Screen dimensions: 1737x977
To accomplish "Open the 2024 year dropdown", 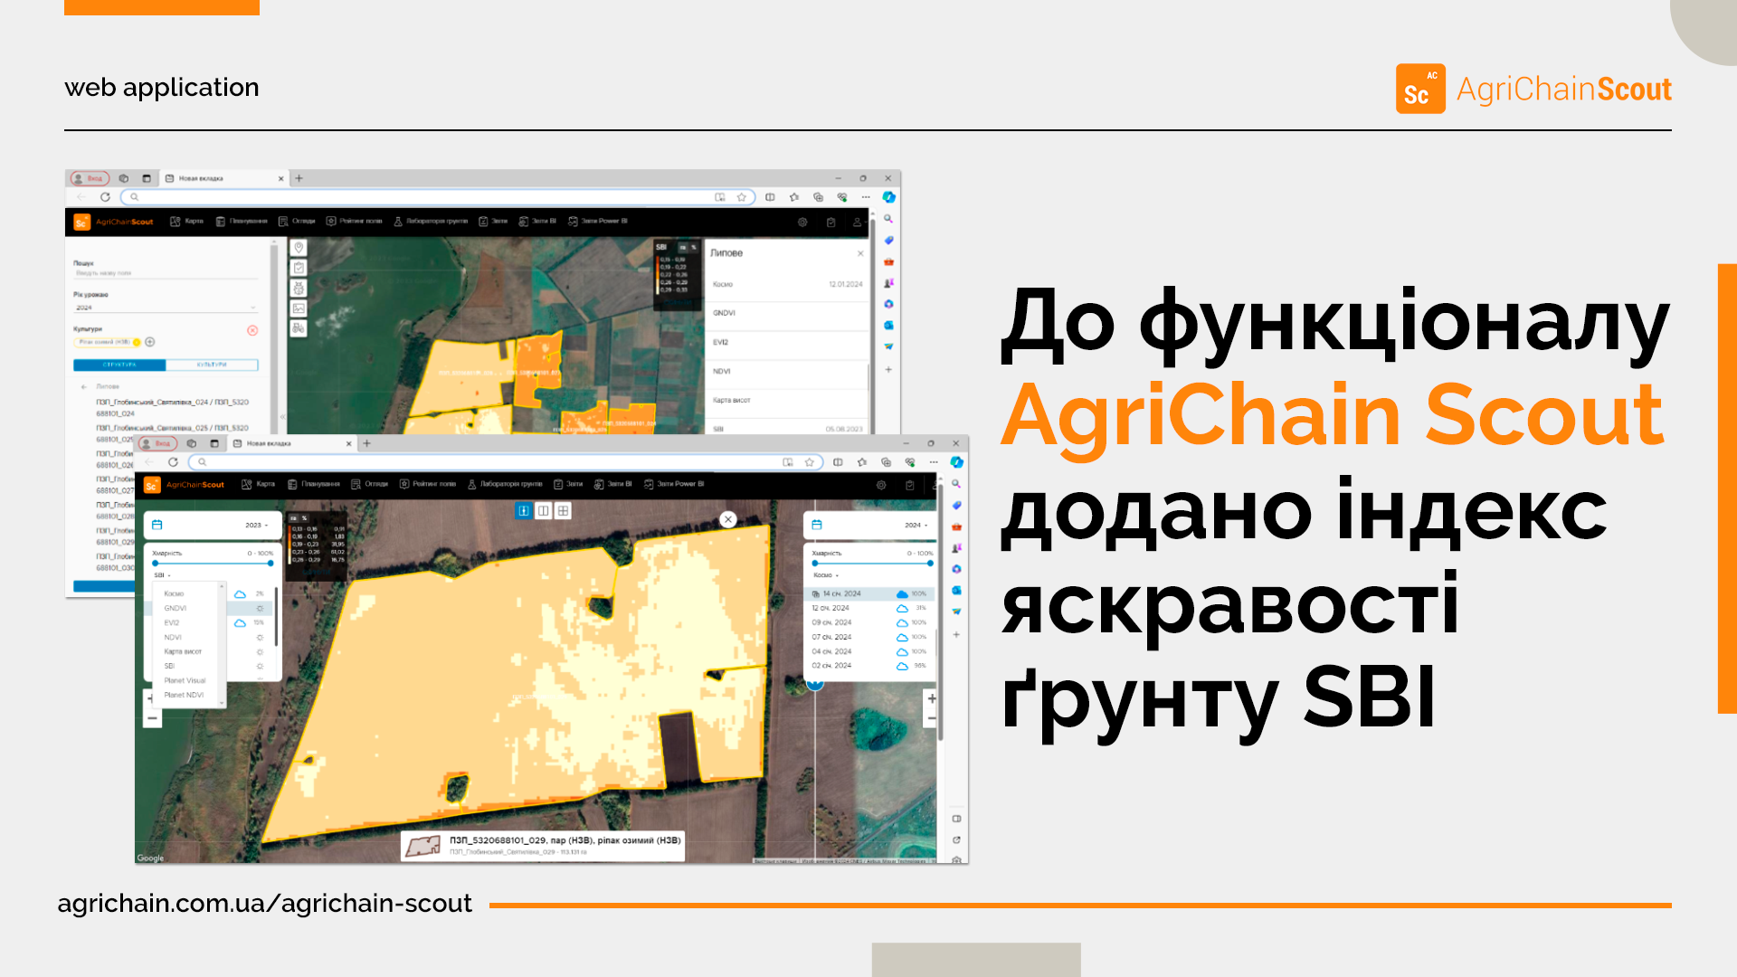I will tap(916, 525).
